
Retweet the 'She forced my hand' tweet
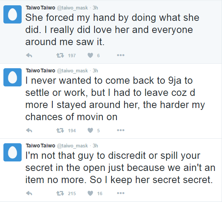(60, 55)
